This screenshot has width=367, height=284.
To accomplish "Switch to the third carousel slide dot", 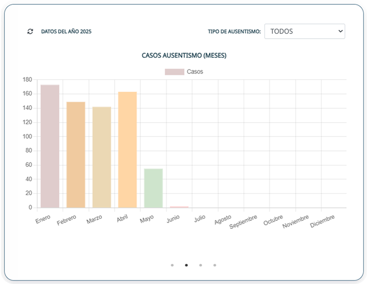I will pos(200,265).
